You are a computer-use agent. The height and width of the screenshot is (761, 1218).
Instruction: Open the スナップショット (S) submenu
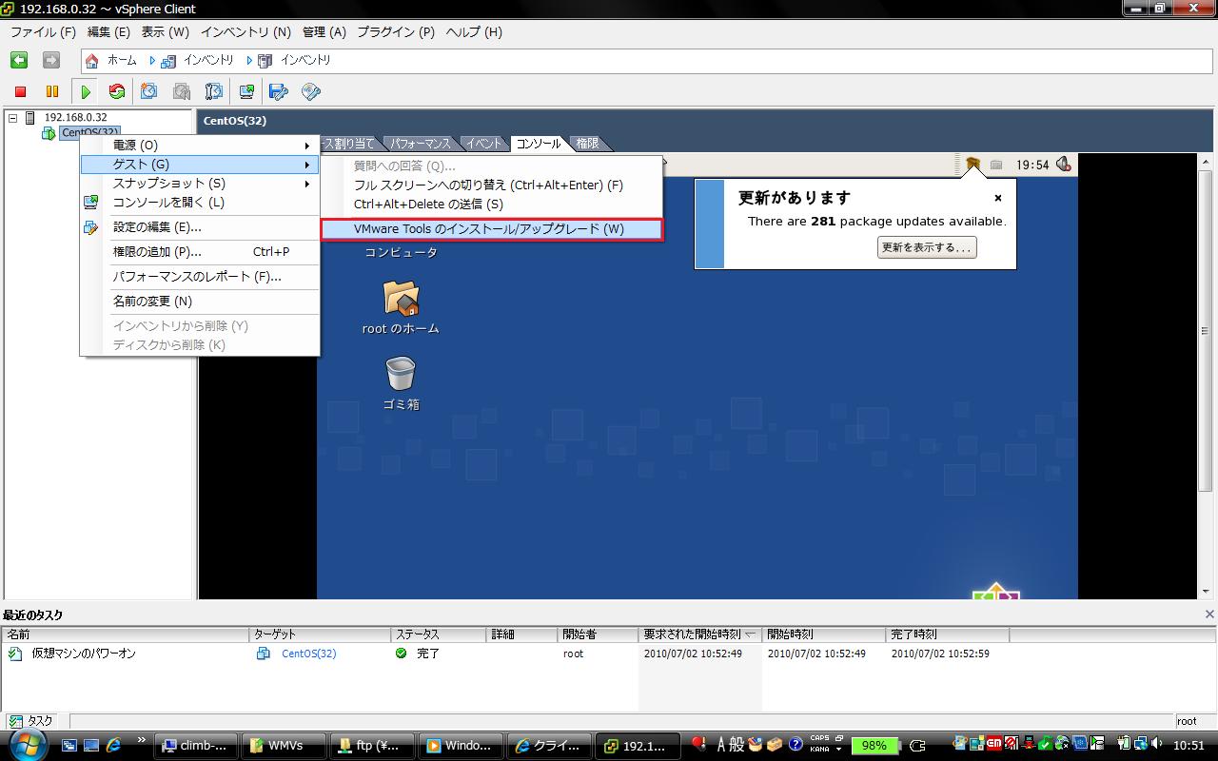pyautogui.click(x=200, y=184)
